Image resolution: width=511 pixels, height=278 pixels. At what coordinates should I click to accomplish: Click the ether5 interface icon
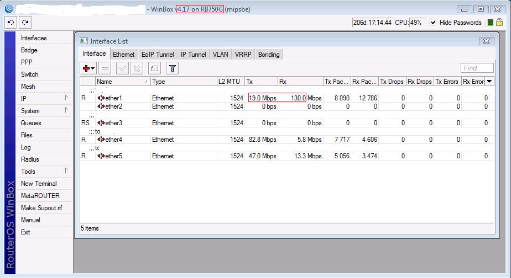point(101,156)
